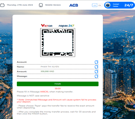This screenshot has width=135, height=119.
Task: Click the calendar icon beside the date
Action: (x=2, y=5)
